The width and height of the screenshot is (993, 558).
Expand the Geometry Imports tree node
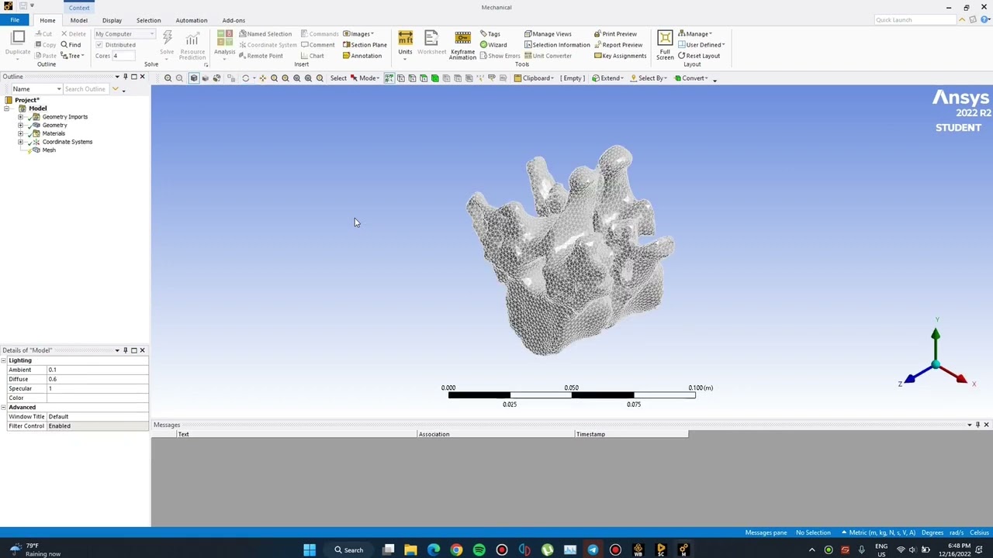pos(21,117)
